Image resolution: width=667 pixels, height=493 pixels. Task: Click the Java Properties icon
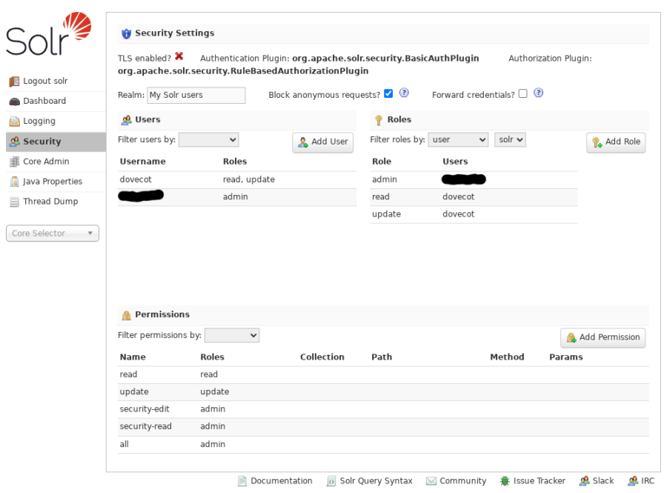(x=15, y=181)
